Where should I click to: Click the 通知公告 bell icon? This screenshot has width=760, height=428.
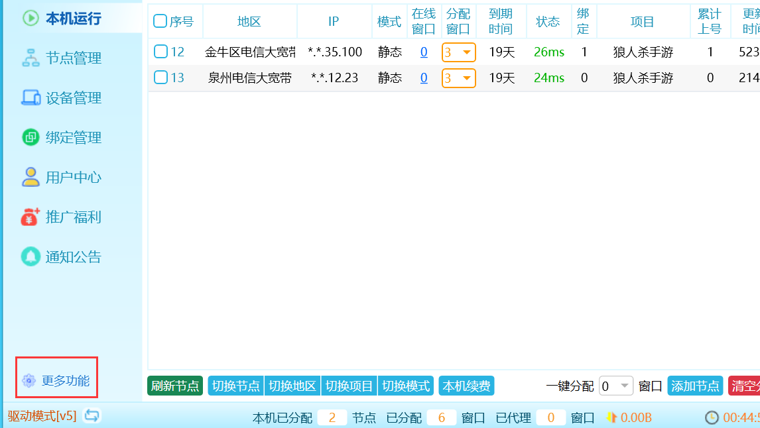pyautogui.click(x=31, y=256)
